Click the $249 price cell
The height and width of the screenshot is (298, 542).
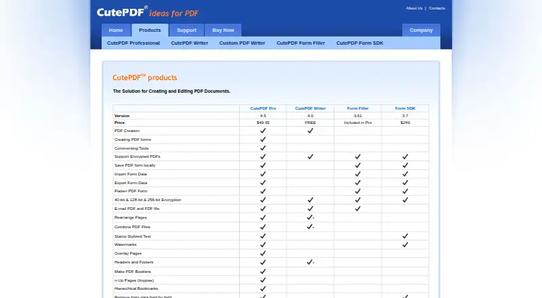tap(405, 123)
